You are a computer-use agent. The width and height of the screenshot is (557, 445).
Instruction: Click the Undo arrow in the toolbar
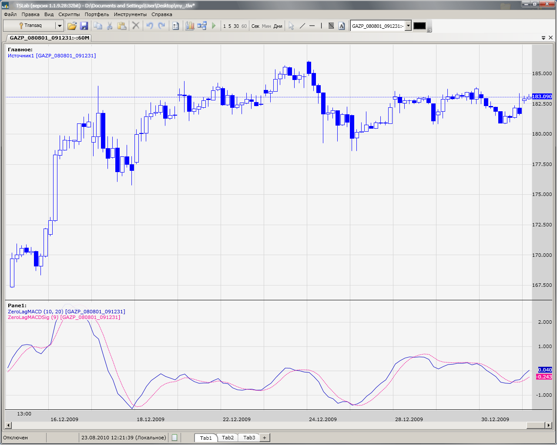click(x=150, y=26)
